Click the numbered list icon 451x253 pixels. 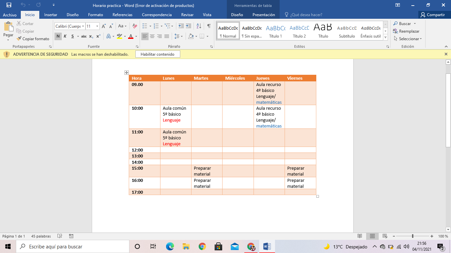pyautogui.click(x=156, y=26)
